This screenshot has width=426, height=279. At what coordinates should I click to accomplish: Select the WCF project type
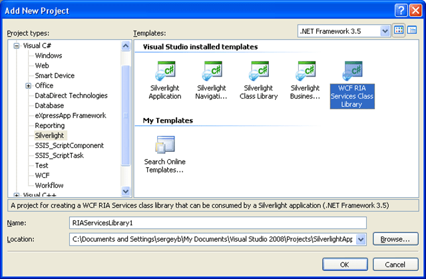(43, 176)
